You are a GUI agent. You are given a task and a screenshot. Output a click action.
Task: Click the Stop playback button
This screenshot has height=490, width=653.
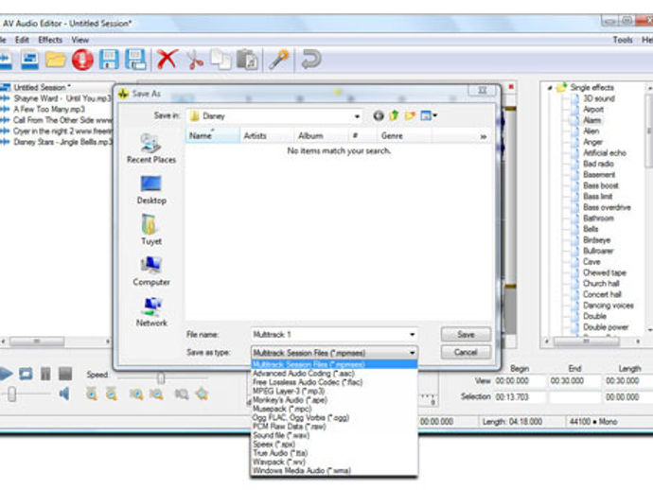click(65, 374)
